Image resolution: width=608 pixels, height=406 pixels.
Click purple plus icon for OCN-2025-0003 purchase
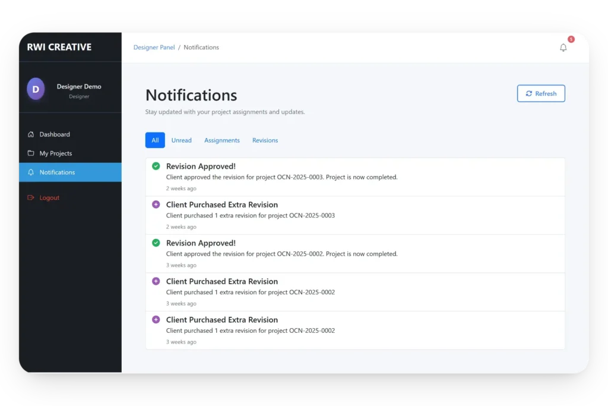[x=156, y=204]
